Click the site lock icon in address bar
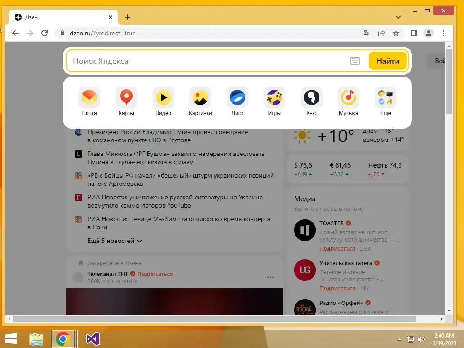Image resolution: width=464 pixels, height=348 pixels. [x=63, y=33]
